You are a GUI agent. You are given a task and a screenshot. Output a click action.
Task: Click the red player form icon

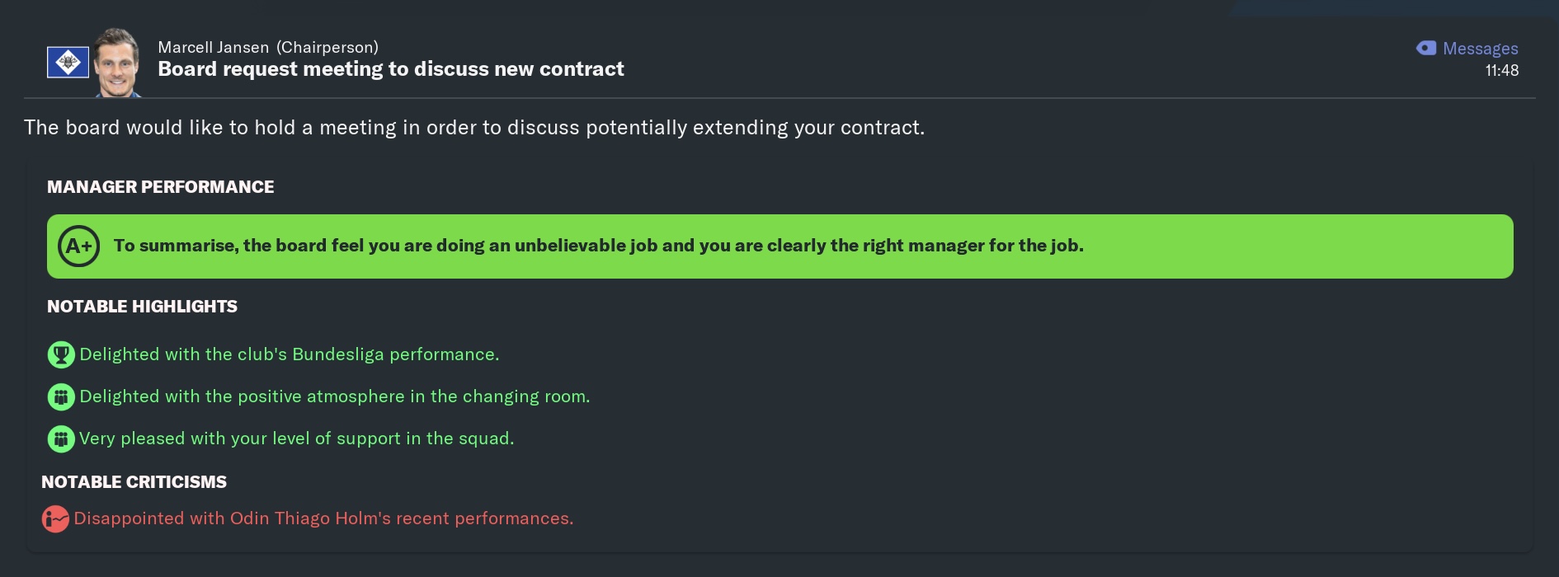pos(55,518)
